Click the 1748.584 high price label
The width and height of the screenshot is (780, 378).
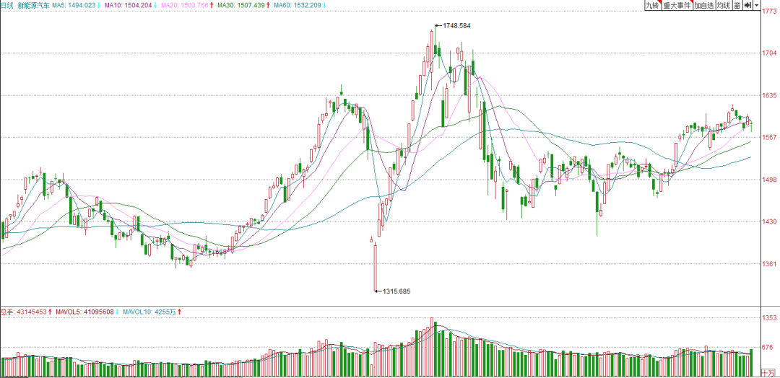coord(456,25)
